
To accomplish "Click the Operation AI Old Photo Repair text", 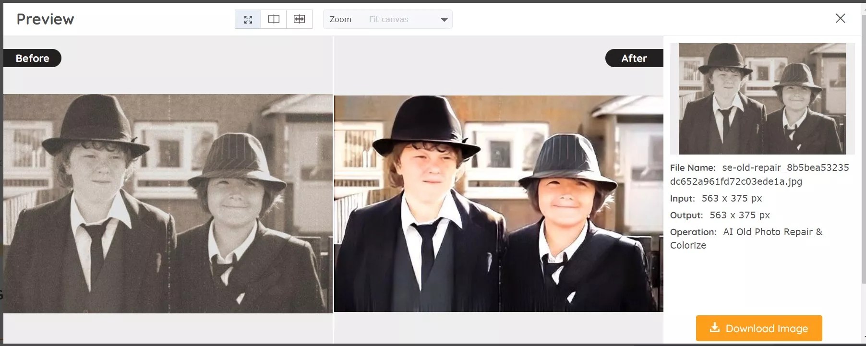I will click(x=746, y=239).
